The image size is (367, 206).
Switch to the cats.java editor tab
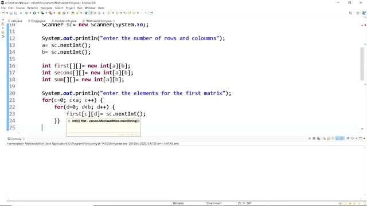15,21
